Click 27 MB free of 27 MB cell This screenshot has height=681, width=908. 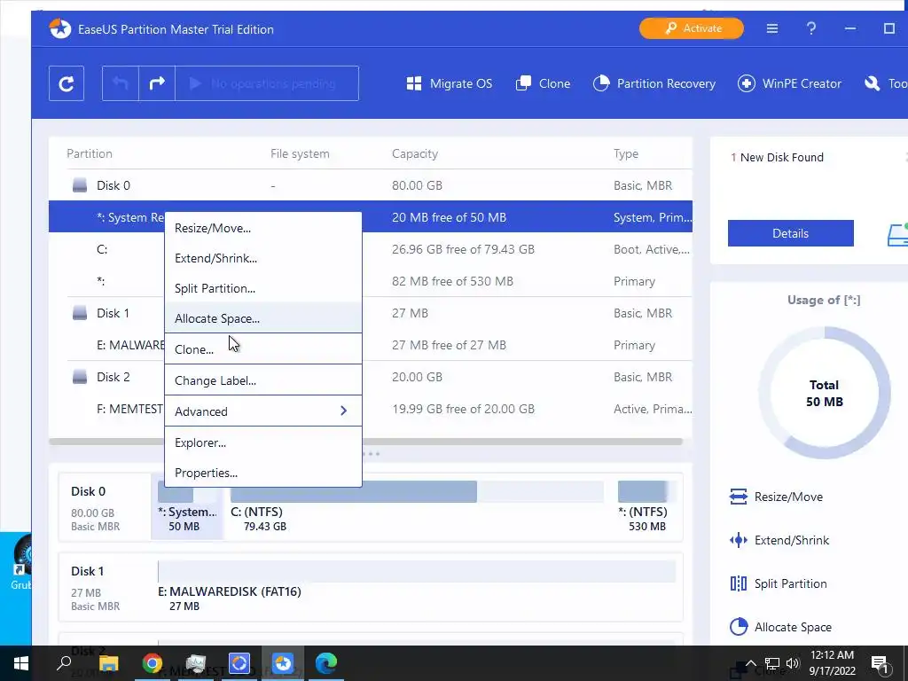[x=449, y=345]
